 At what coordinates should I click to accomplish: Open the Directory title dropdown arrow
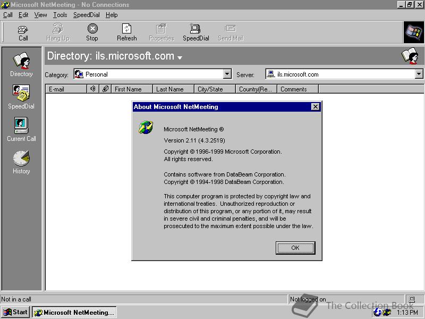tap(180, 57)
